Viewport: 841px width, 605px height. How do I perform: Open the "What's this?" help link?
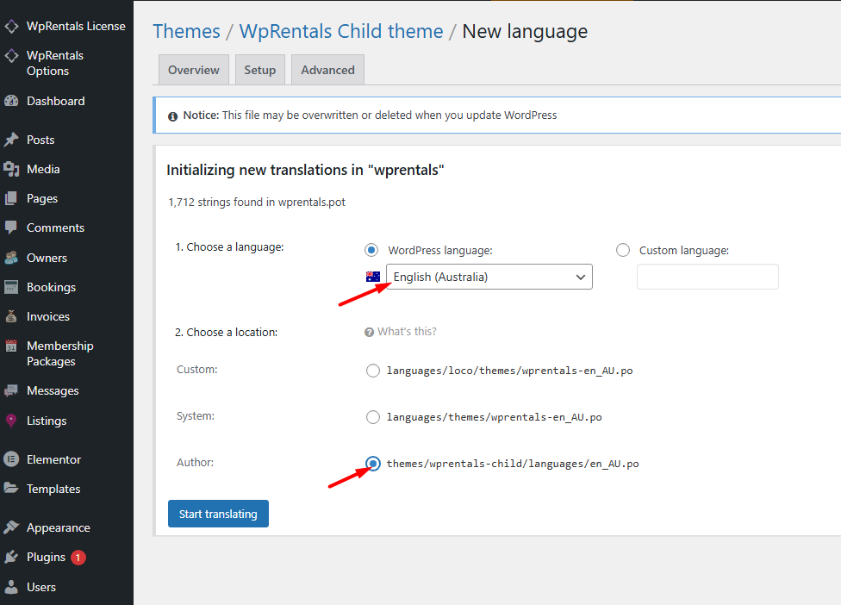coord(406,332)
